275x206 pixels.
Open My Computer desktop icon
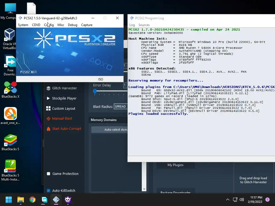(x=10, y=11)
